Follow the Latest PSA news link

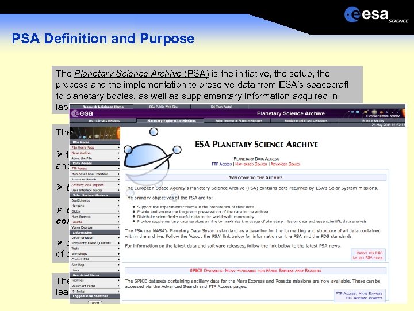(x=367, y=257)
